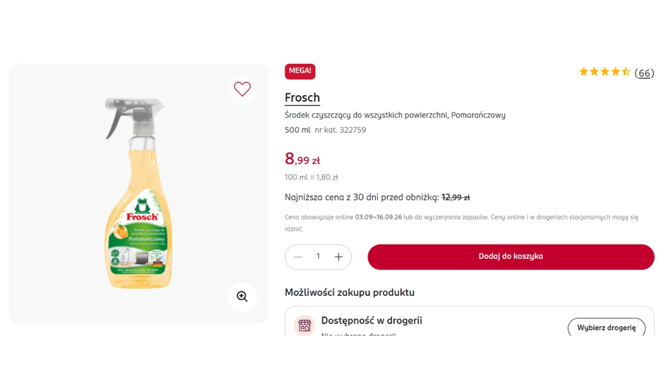The height and width of the screenshot is (389, 667).
Task: Click the Frosch spray bottle image
Action: click(138, 193)
